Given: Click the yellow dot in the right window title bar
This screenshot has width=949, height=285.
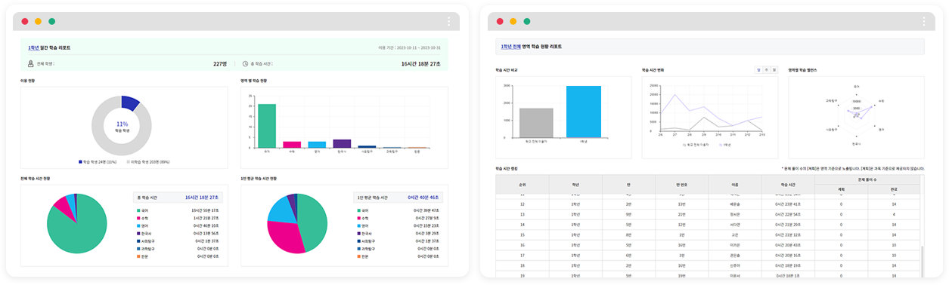Looking at the screenshot, I should pos(513,22).
